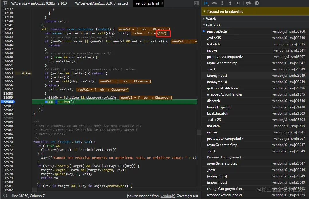309x199 pixels.
Task: Select reactiveSetter call stack frame
Action: click(x=255, y=31)
